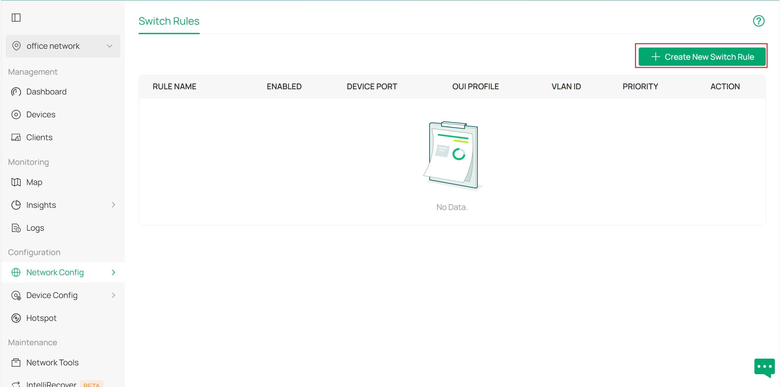The image size is (781, 387).
Task: Click the plus icon on Create button
Action: [x=656, y=57]
